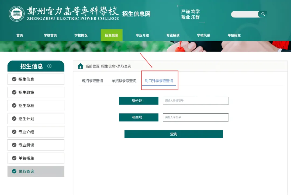The image size is (291, 195).
Task: Click checkmark icon beside 专业解读 in sidebar
Action: point(14,145)
